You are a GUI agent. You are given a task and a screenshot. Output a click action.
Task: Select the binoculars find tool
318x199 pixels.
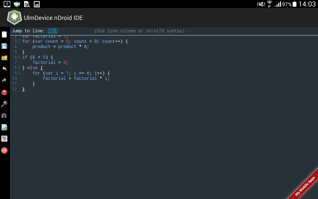pos(4,116)
